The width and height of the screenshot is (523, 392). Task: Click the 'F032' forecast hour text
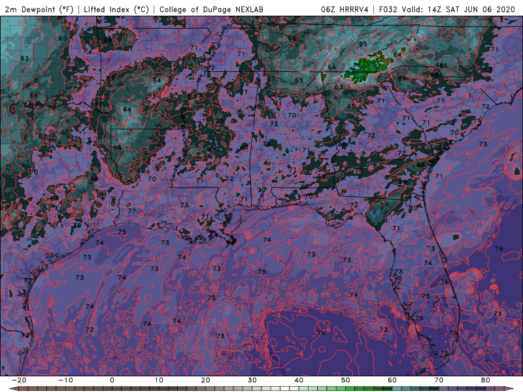388,9
